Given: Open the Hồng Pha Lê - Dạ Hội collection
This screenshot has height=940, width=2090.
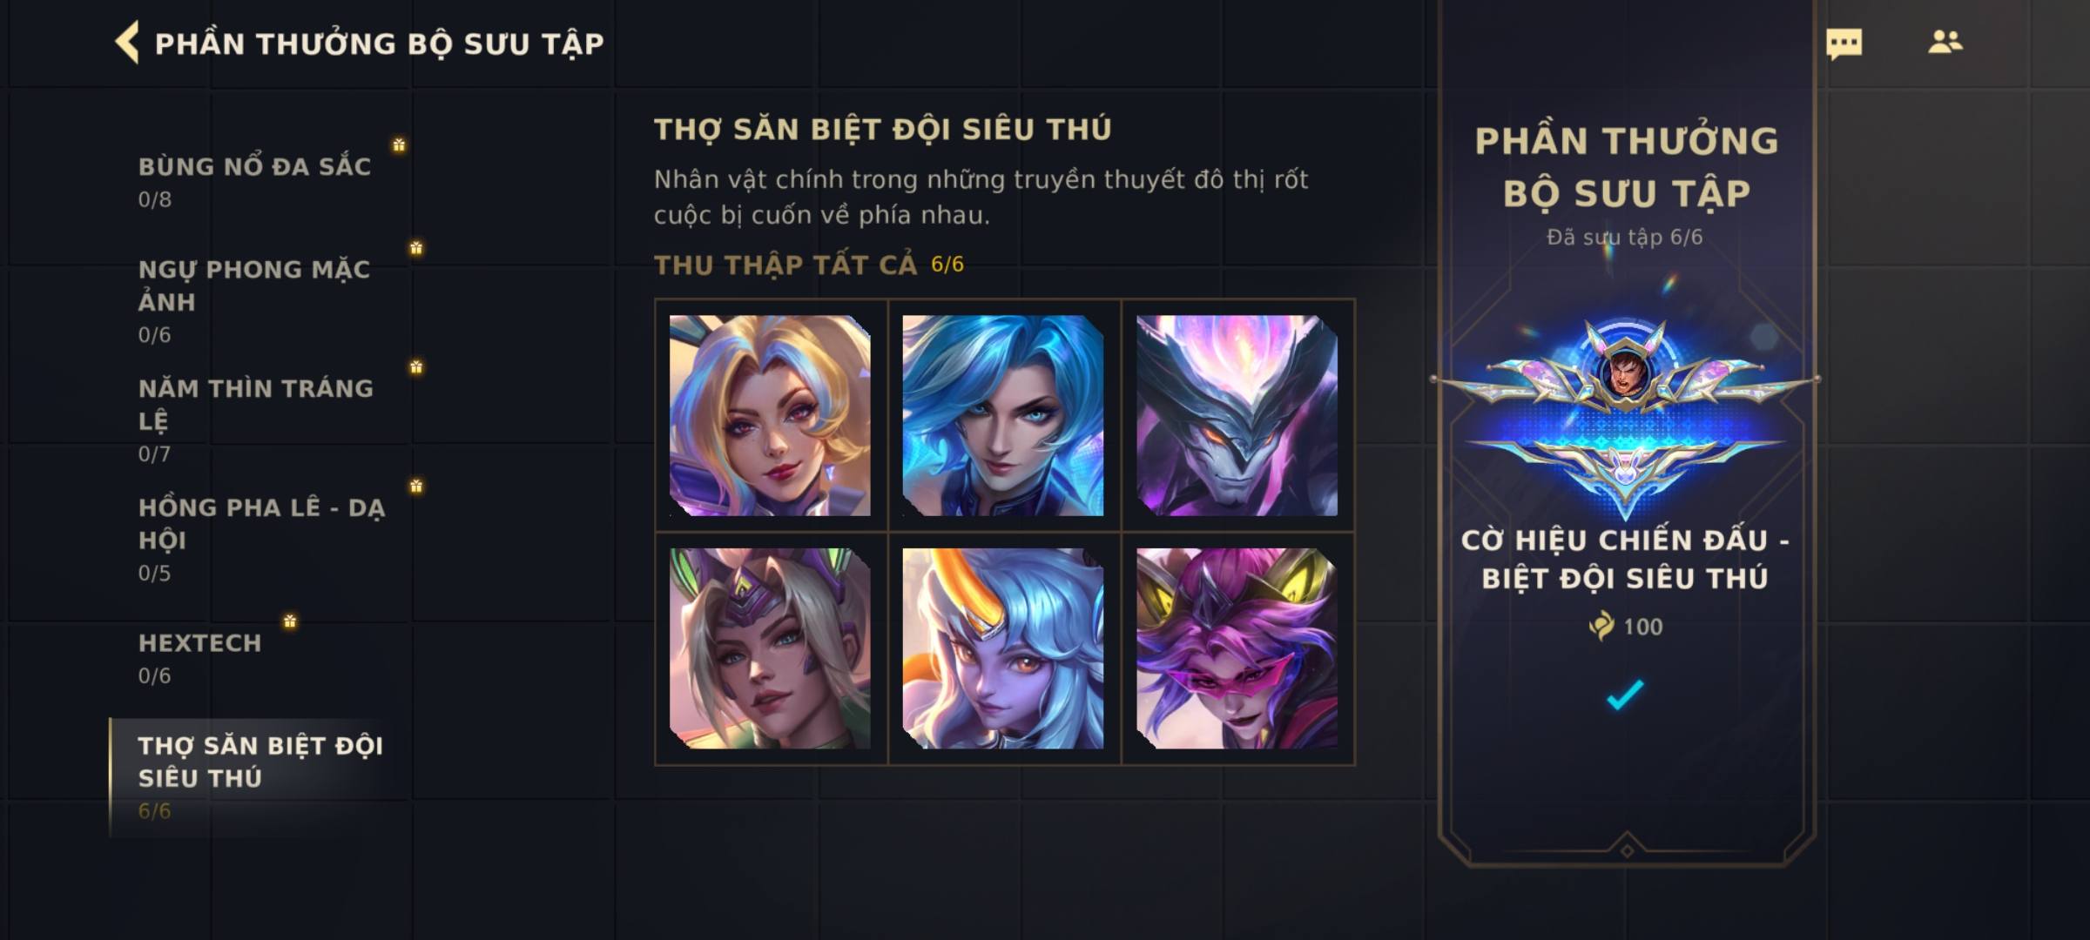Looking at the screenshot, I should [x=261, y=539].
